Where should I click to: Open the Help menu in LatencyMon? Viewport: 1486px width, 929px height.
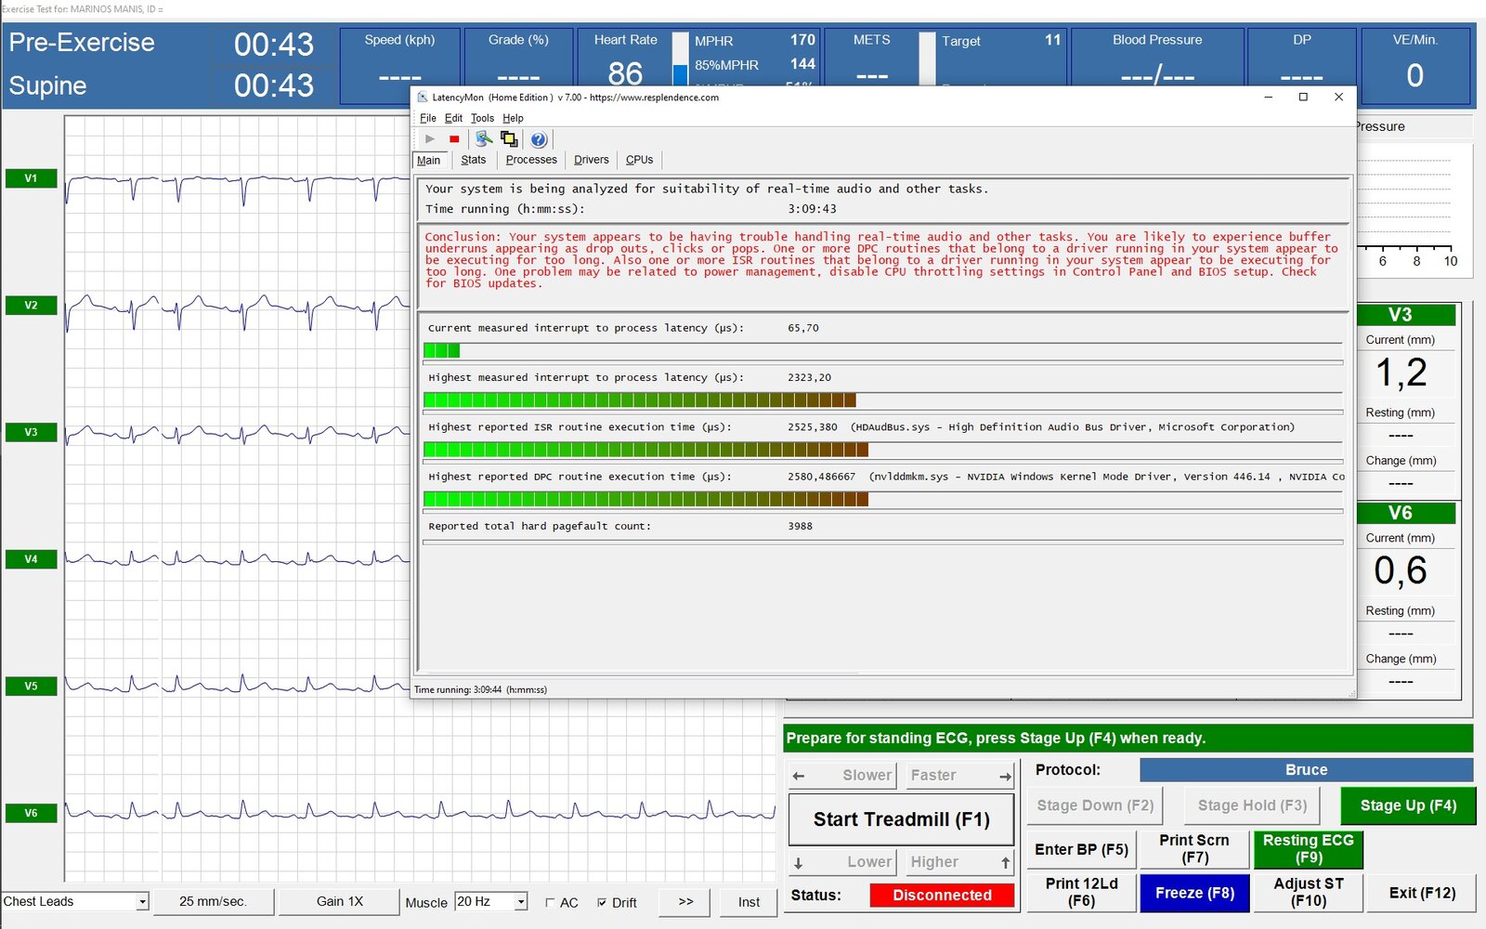tap(513, 118)
